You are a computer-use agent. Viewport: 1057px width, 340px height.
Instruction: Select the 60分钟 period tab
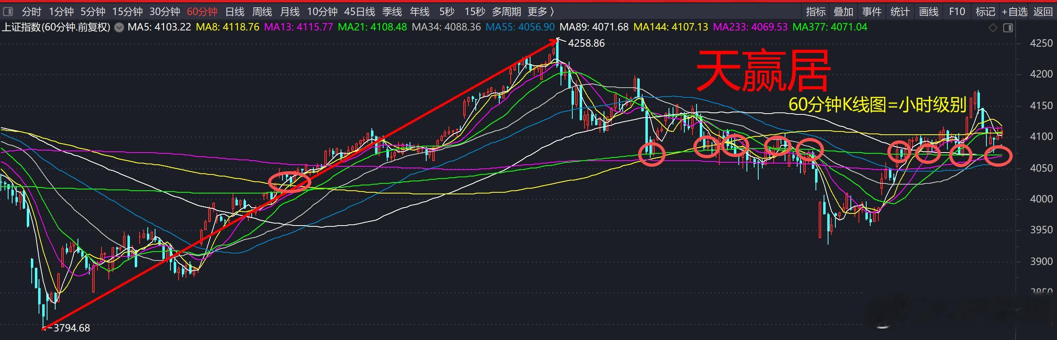[x=202, y=11]
